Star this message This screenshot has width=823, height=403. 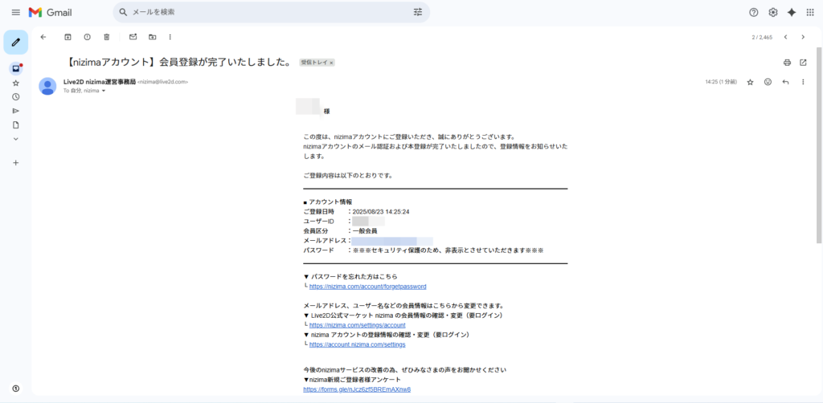click(x=750, y=82)
